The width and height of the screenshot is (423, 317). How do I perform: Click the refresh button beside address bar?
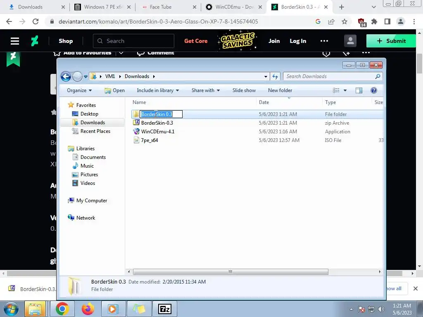click(275, 76)
